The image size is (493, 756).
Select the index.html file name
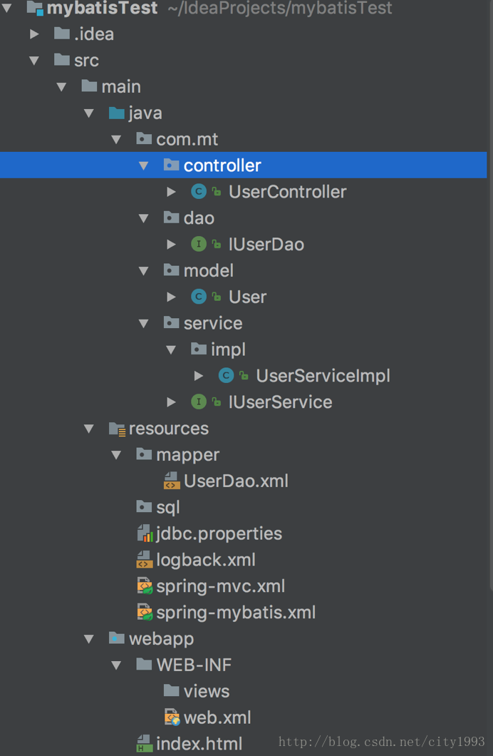pyautogui.click(x=199, y=743)
